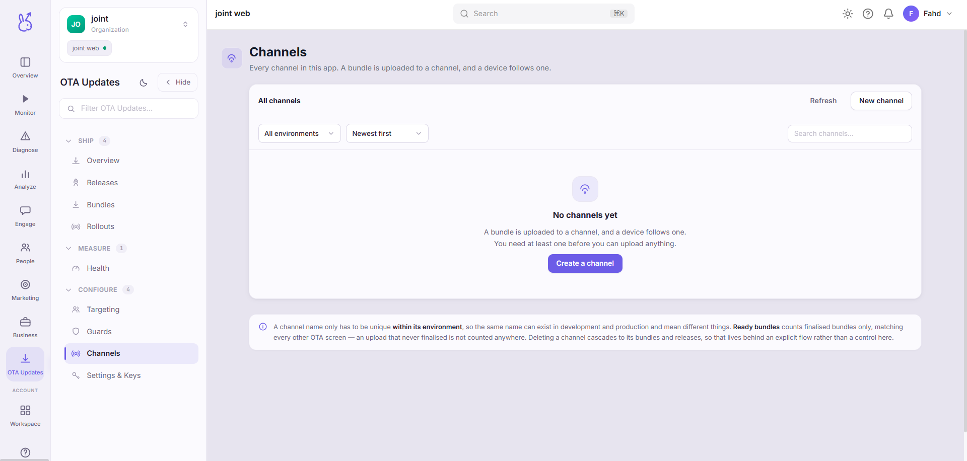Open the All environments dropdown
Image resolution: width=967 pixels, height=461 pixels.
[300, 133]
